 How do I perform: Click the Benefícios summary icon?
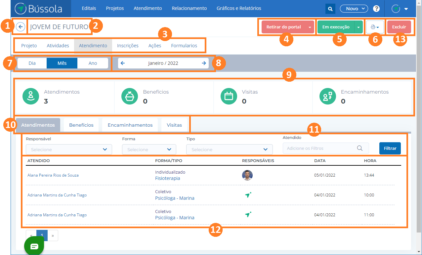[130, 96]
